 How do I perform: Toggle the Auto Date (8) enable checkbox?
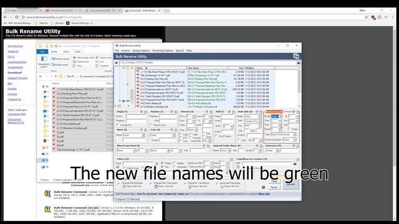[257, 112]
